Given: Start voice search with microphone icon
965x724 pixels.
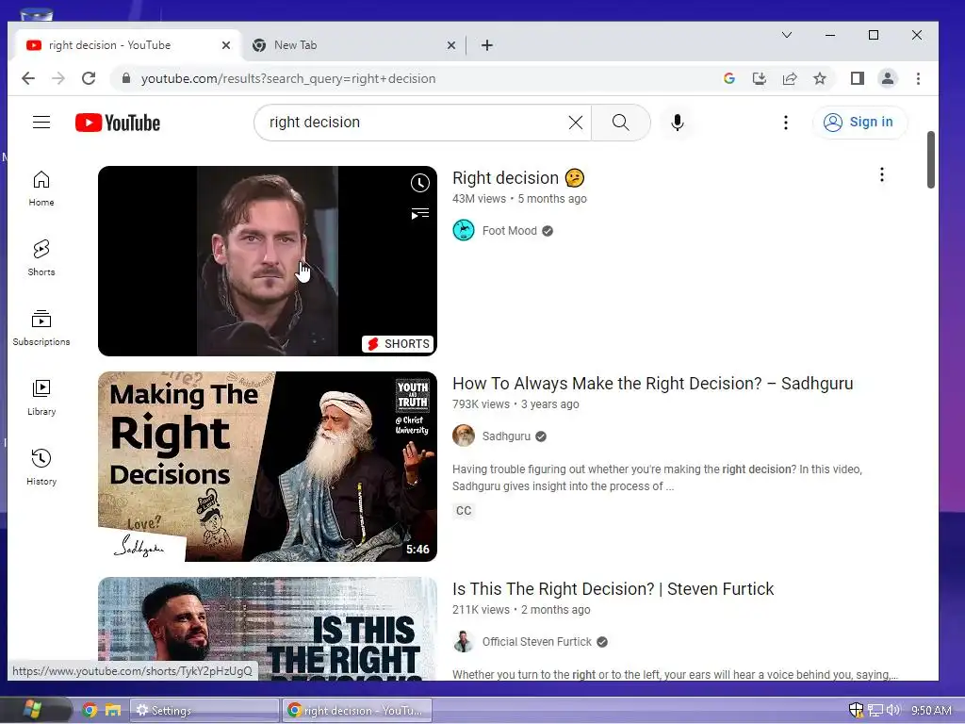Looking at the screenshot, I should [677, 123].
